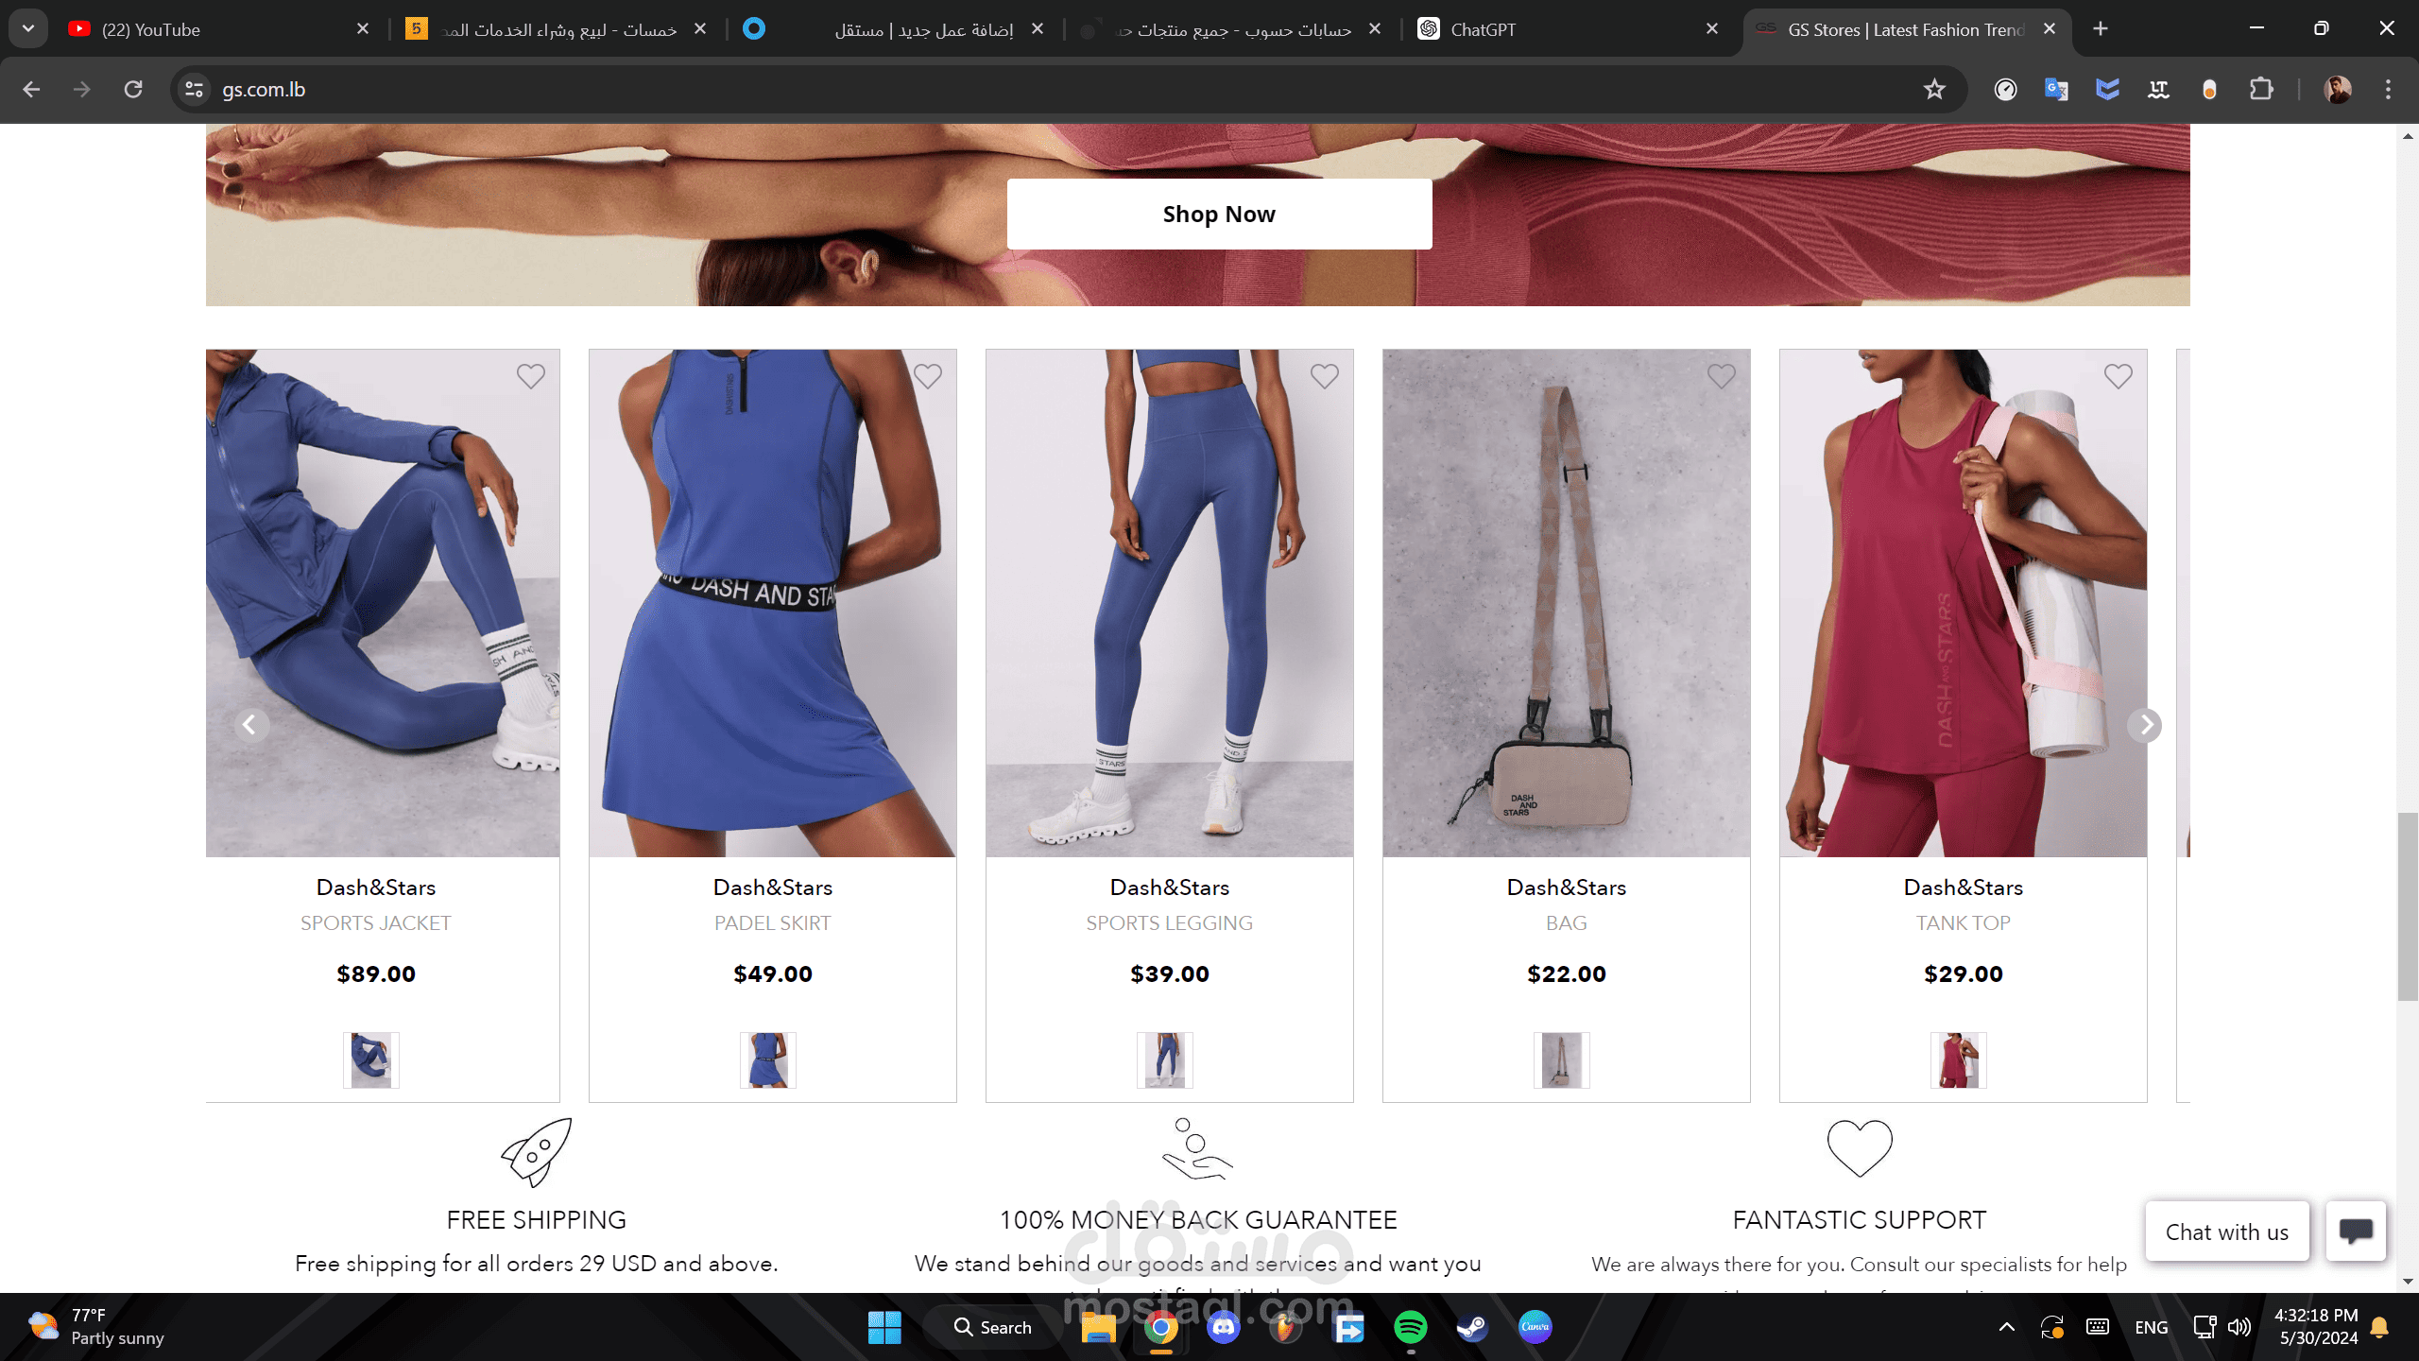Screen dimensions: 2419x1361
Task: Open the Google Translate extension
Action: click(x=2056, y=90)
